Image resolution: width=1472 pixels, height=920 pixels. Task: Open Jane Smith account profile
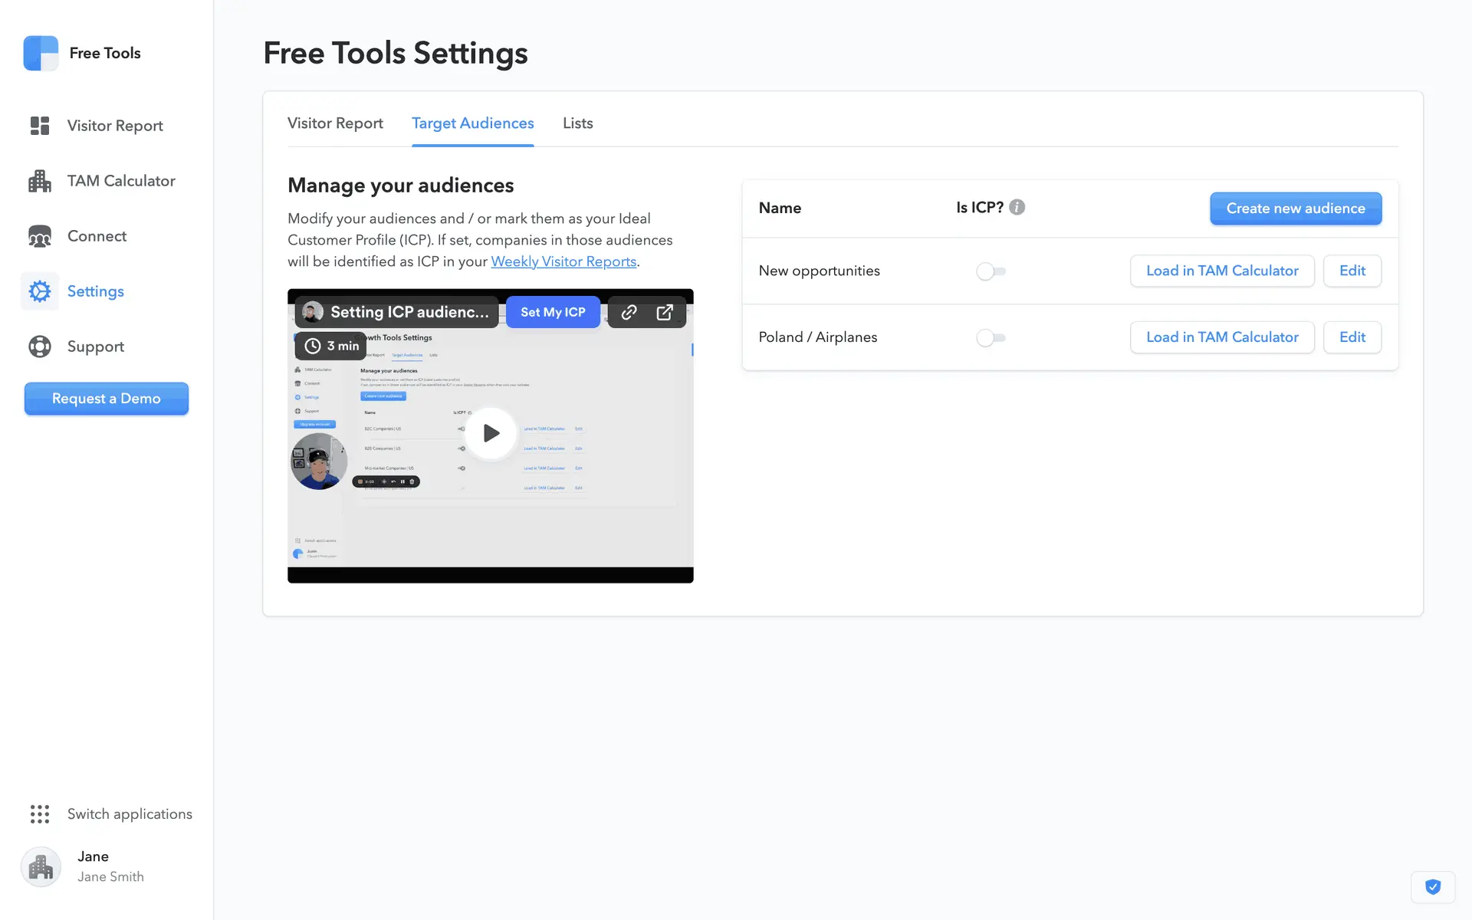point(92,866)
